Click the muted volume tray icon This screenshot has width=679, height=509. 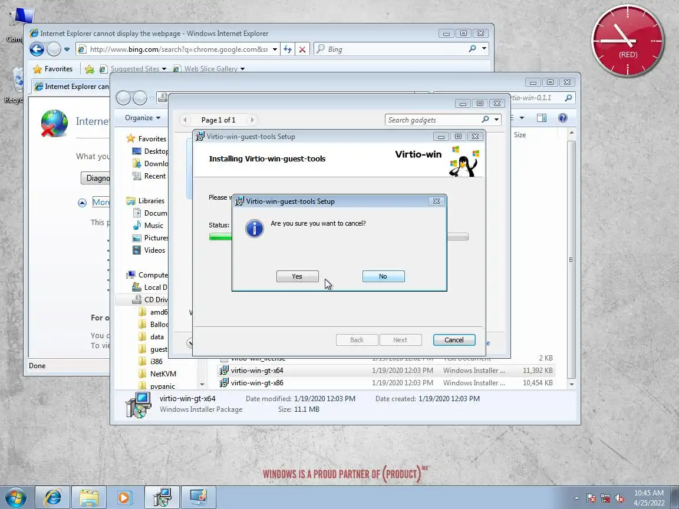pyautogui.click(x=619, y=498)
